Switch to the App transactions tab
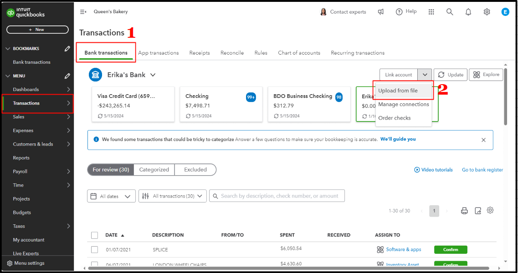The width and height of the screenshot is (518, 273). pyautogui.click(x=159, y=53)
